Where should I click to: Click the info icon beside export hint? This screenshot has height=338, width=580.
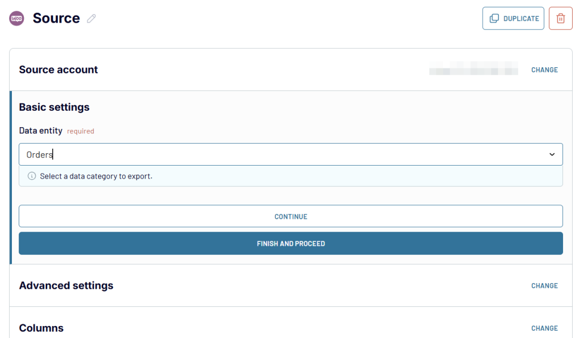point(32,176)
